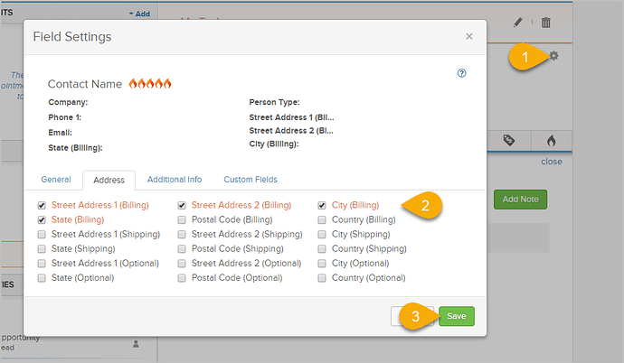
Task: Click the close link
Action: [x=551, y=162]
